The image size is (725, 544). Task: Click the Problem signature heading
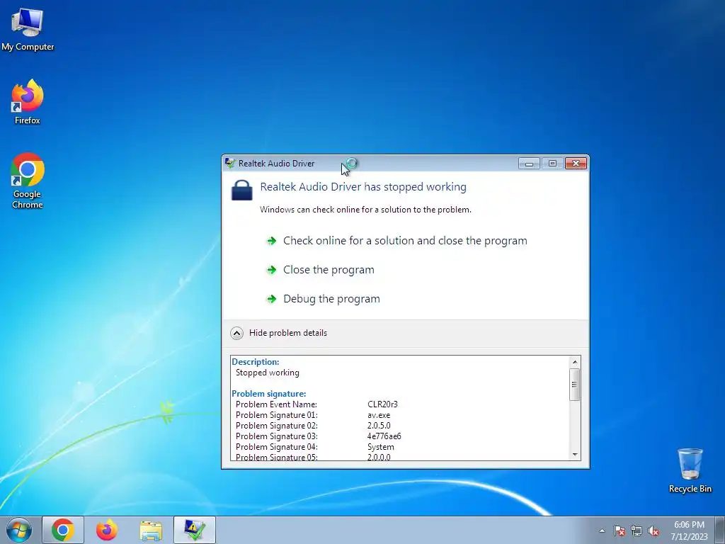click(268, 394)
